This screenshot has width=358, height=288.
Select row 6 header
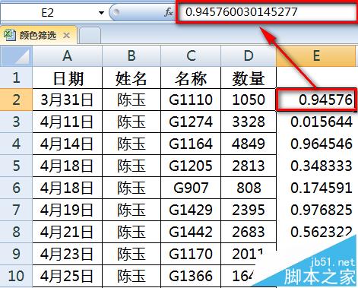pos(16,188)
